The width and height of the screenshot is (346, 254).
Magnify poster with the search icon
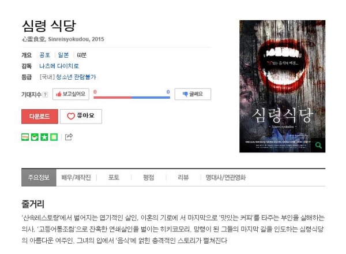(x=318, y=145)
